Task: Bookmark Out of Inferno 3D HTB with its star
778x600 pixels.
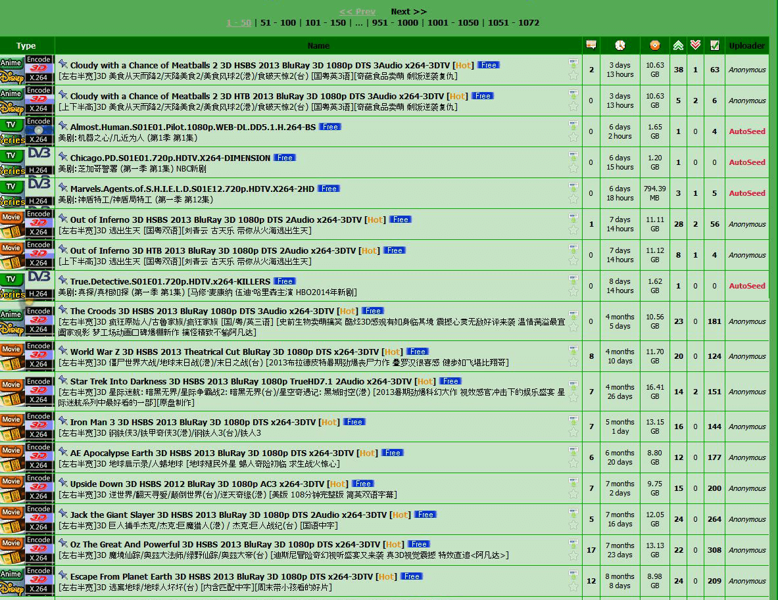Action: (x=573, y=261)
